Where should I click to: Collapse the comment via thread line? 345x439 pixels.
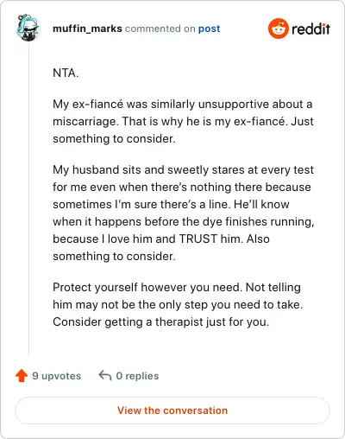click(x=28, y=199)
